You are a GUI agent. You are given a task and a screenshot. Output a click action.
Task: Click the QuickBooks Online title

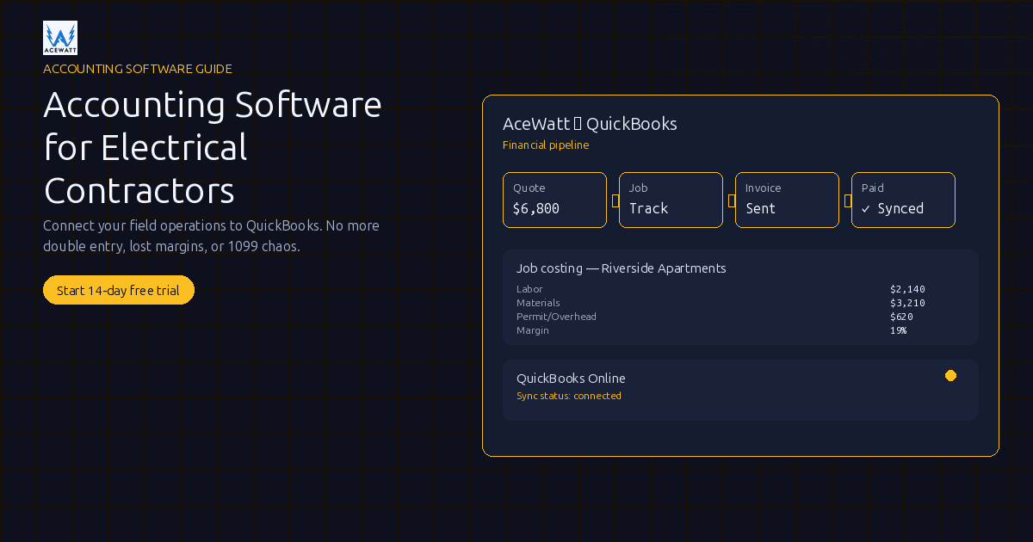click(x=571, y=379)
